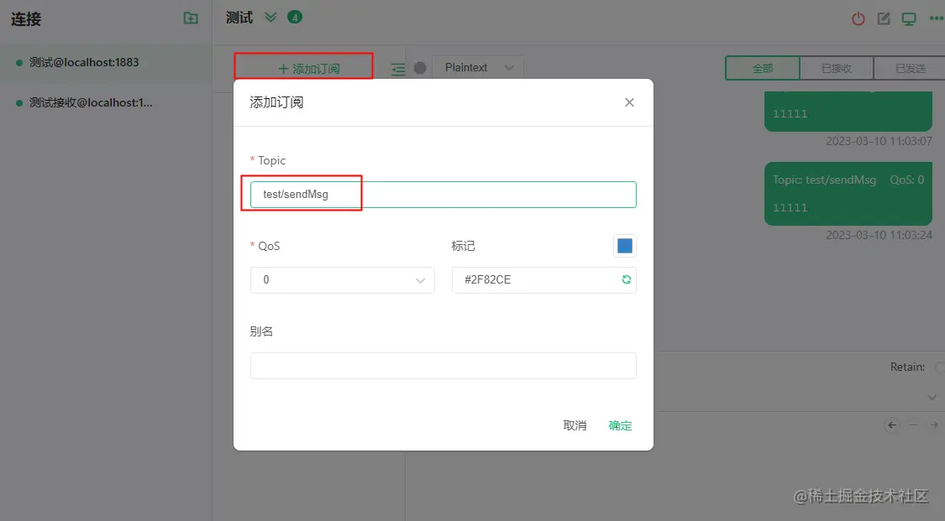This screenshot has width=945, height=521.
Task: Click the red disconnect power icon
Action: pyautogui.click(x=858, y=18)
